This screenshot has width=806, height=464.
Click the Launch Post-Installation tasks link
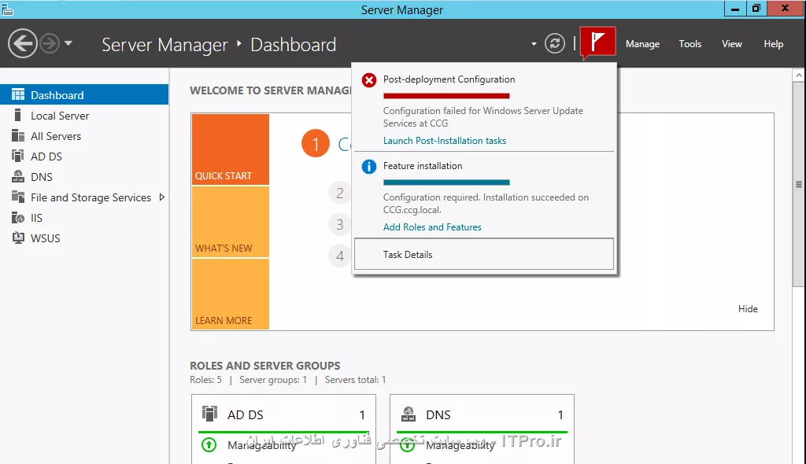445,141
